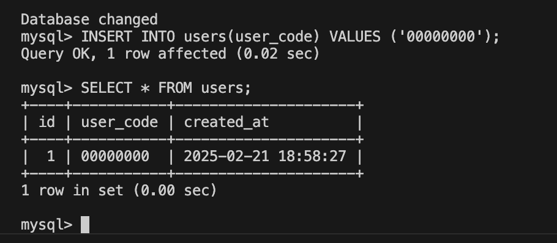Click the asterisk in the SELECT query
The width and height of the screenshot is (557, 243).
click(x=145, y=88)
